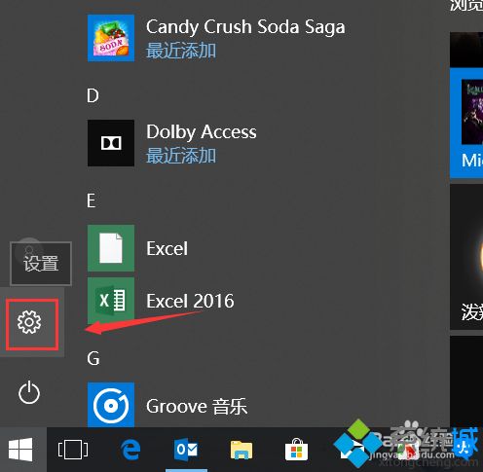Open Settings via the gear icon

[29, 322]
